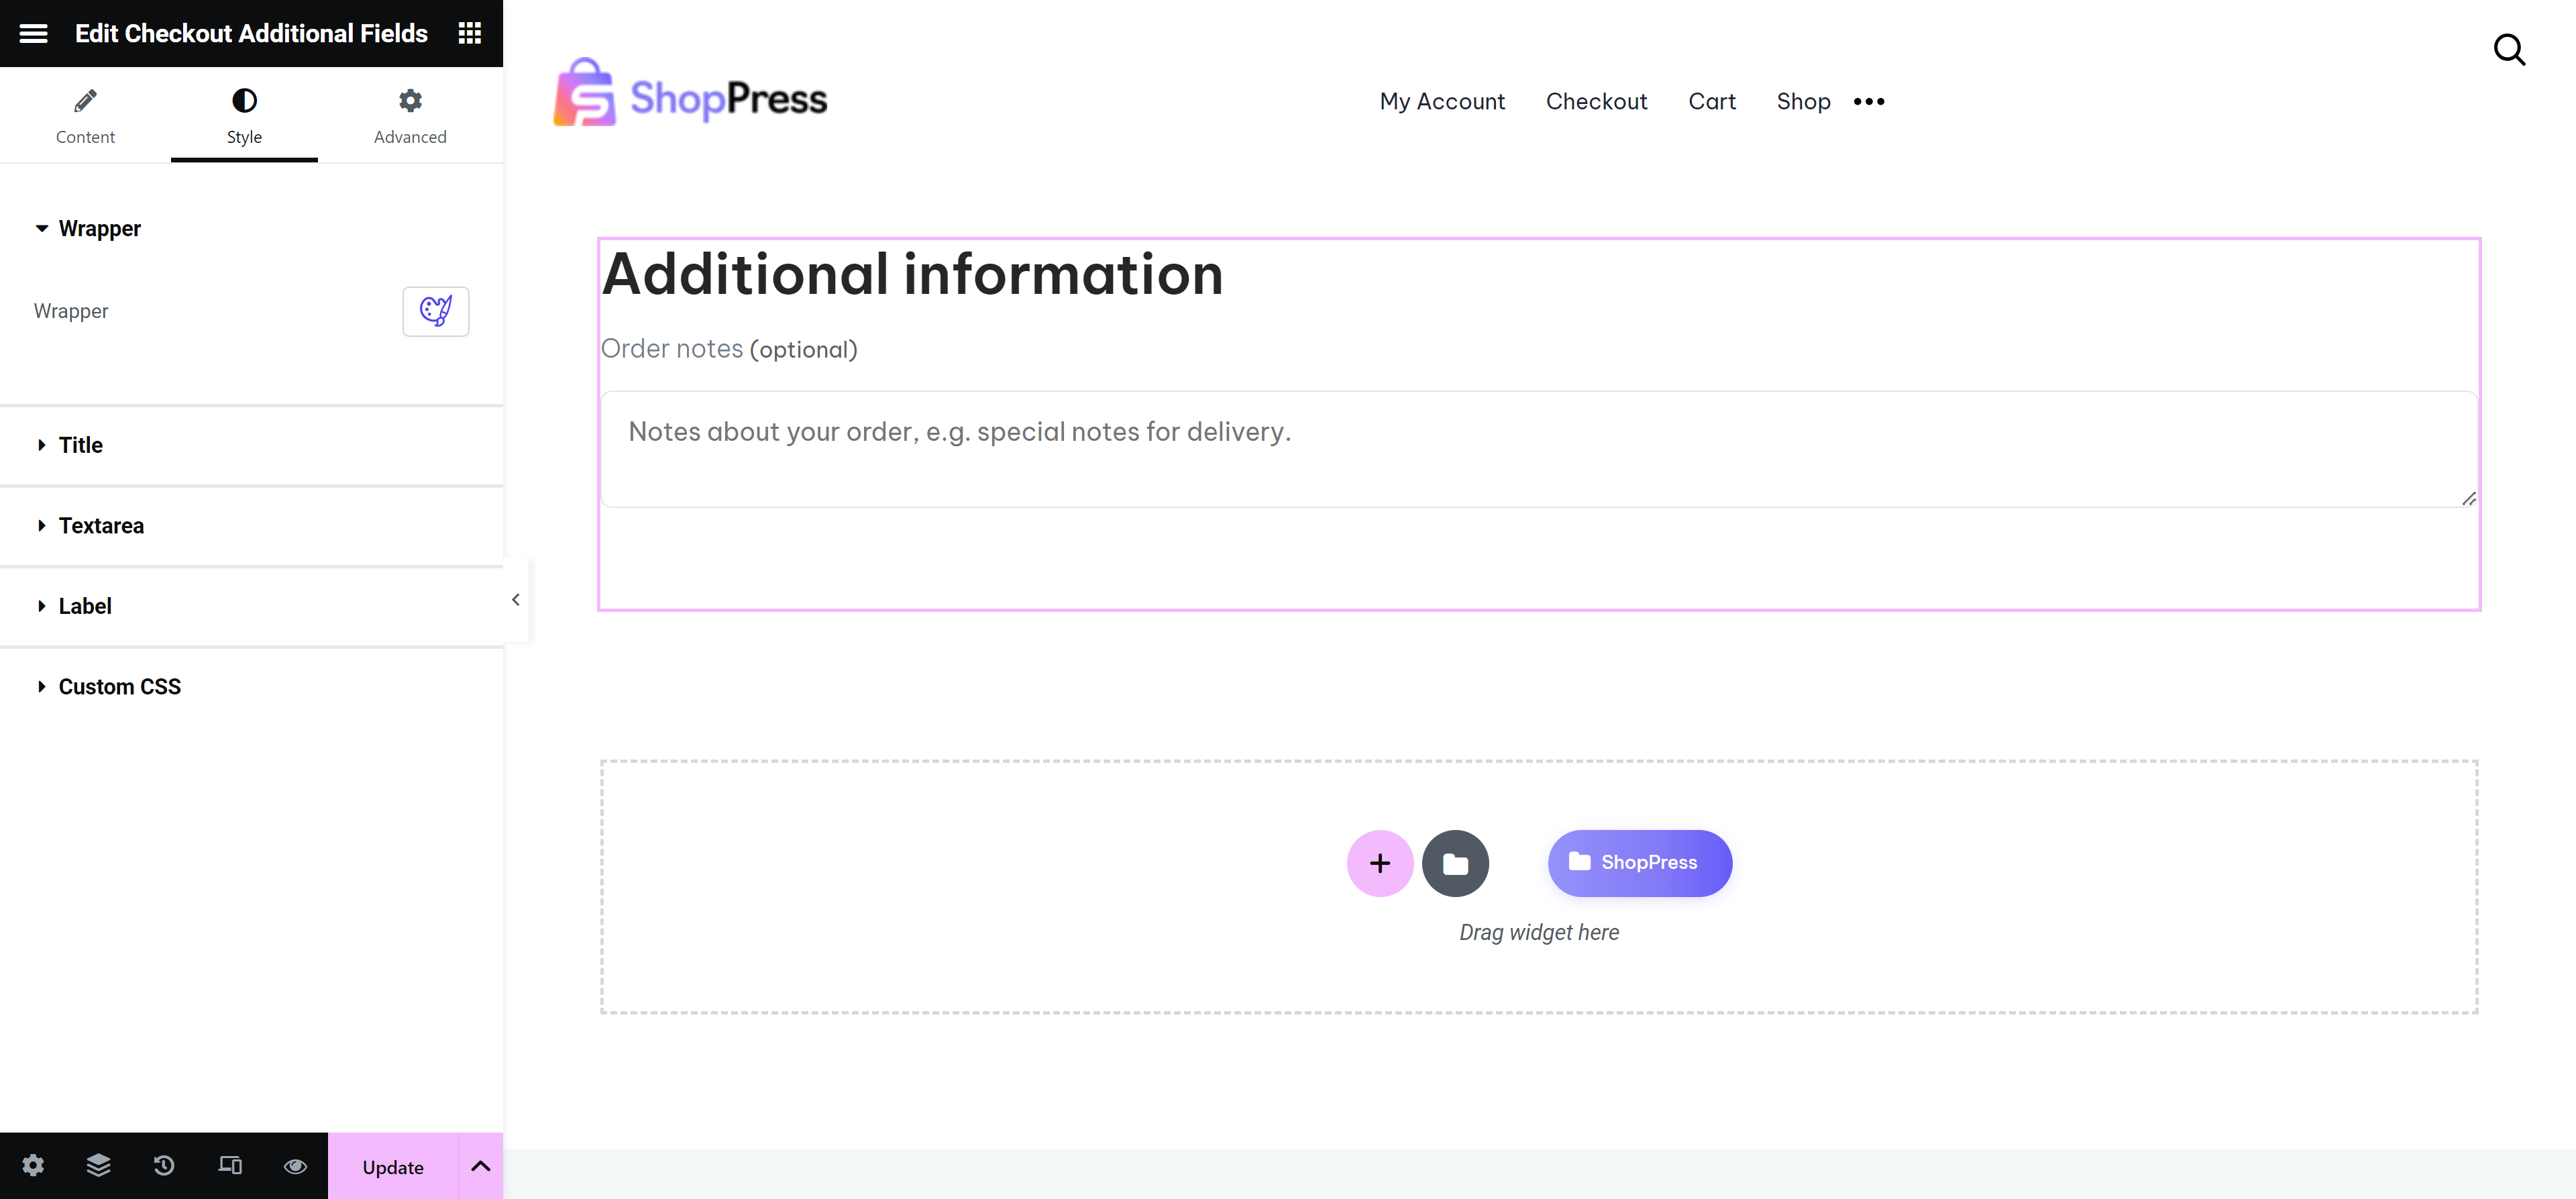Switch to Responsive mode icon
The width and height of the screenshot is (2576, 1199).
click(x=230, y=1165)
